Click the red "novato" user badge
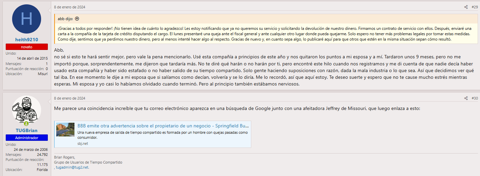 click(x=27, y=47)
